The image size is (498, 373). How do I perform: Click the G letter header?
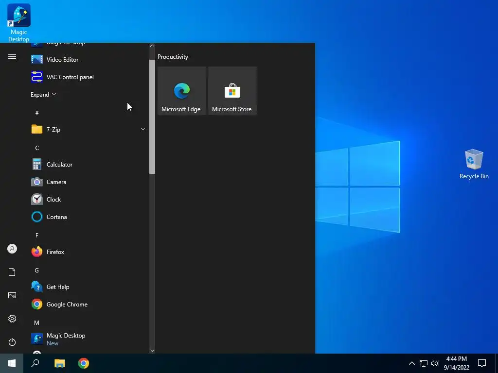click(37, 270)
